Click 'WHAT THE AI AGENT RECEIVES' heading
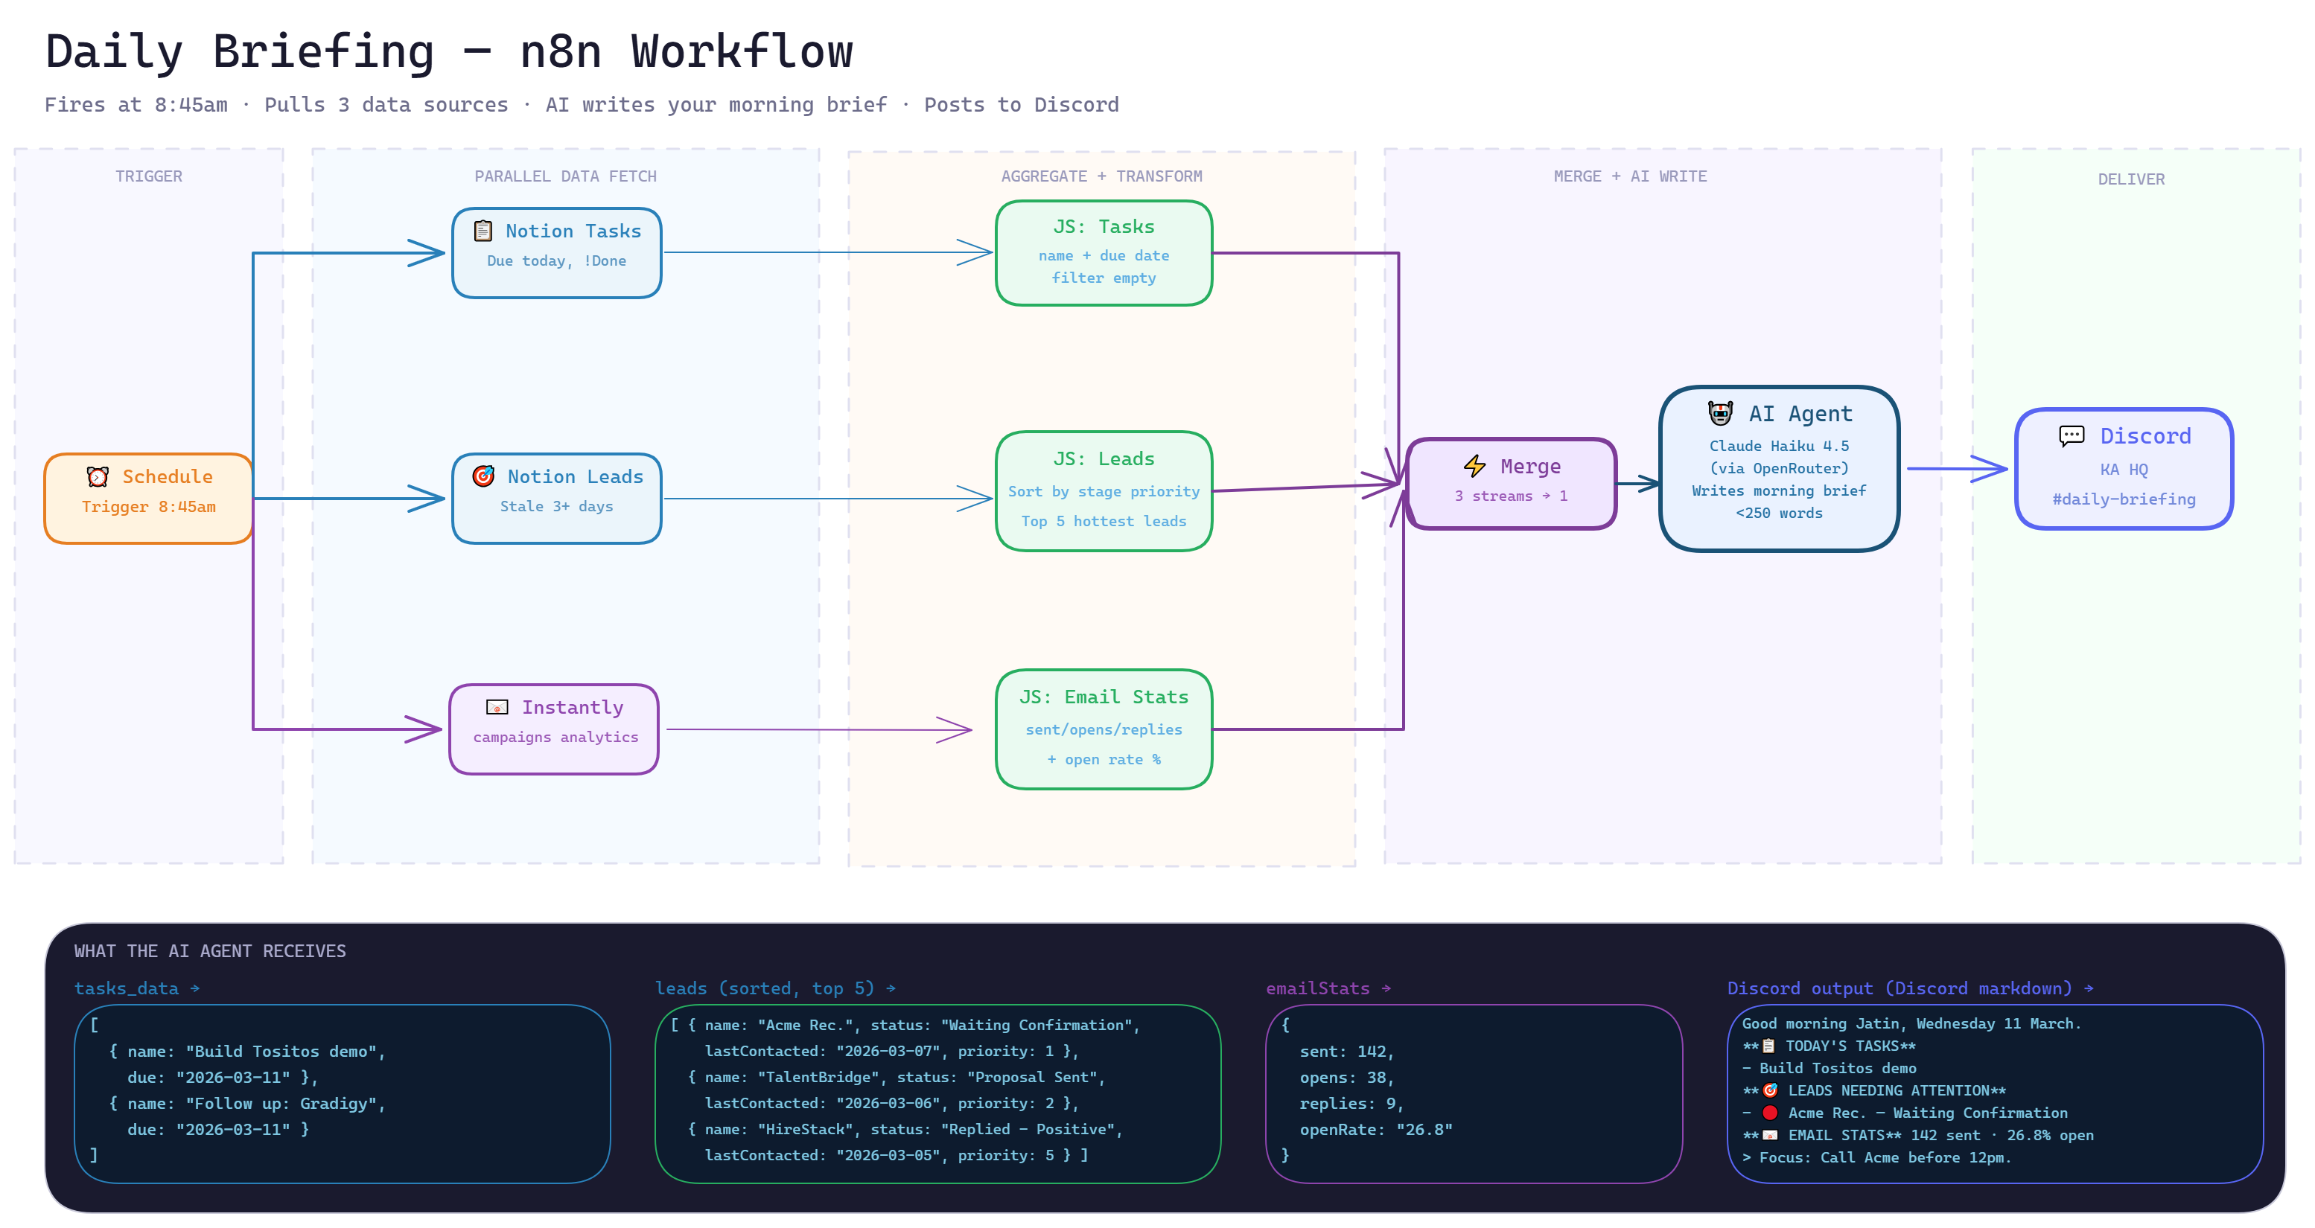 point(209,950)
